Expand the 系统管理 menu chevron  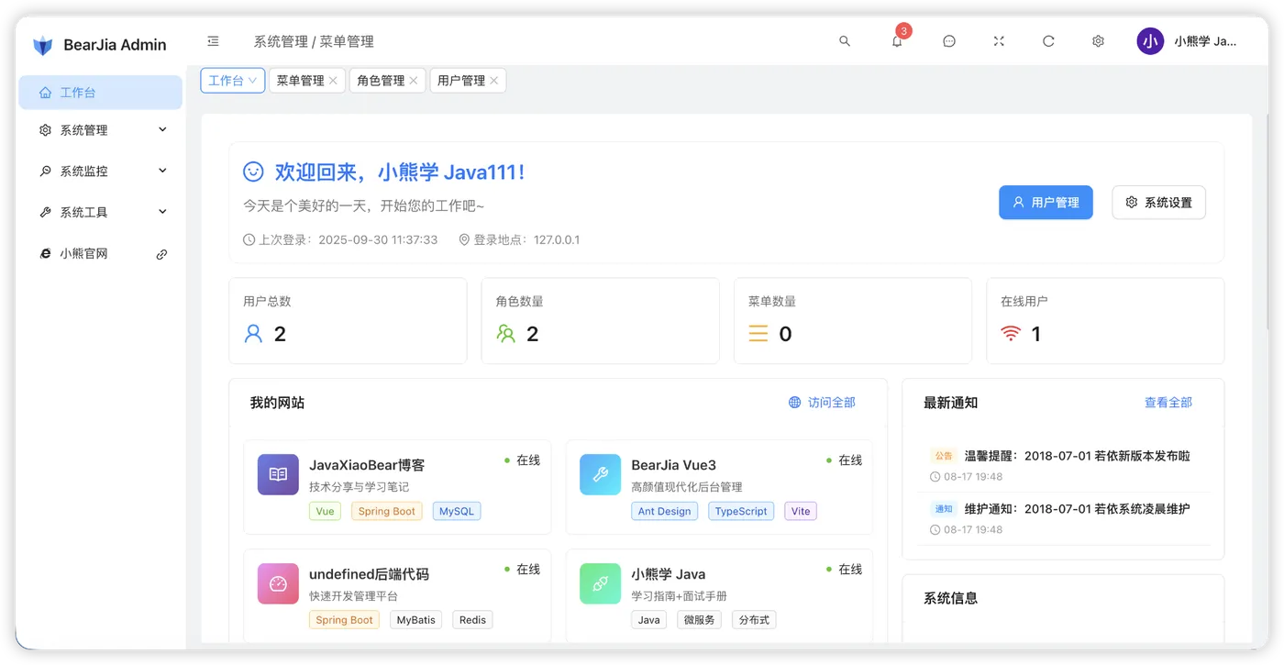pos(163,129)
